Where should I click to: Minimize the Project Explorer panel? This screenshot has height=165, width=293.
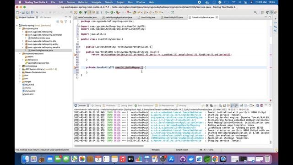pos(66,17)
